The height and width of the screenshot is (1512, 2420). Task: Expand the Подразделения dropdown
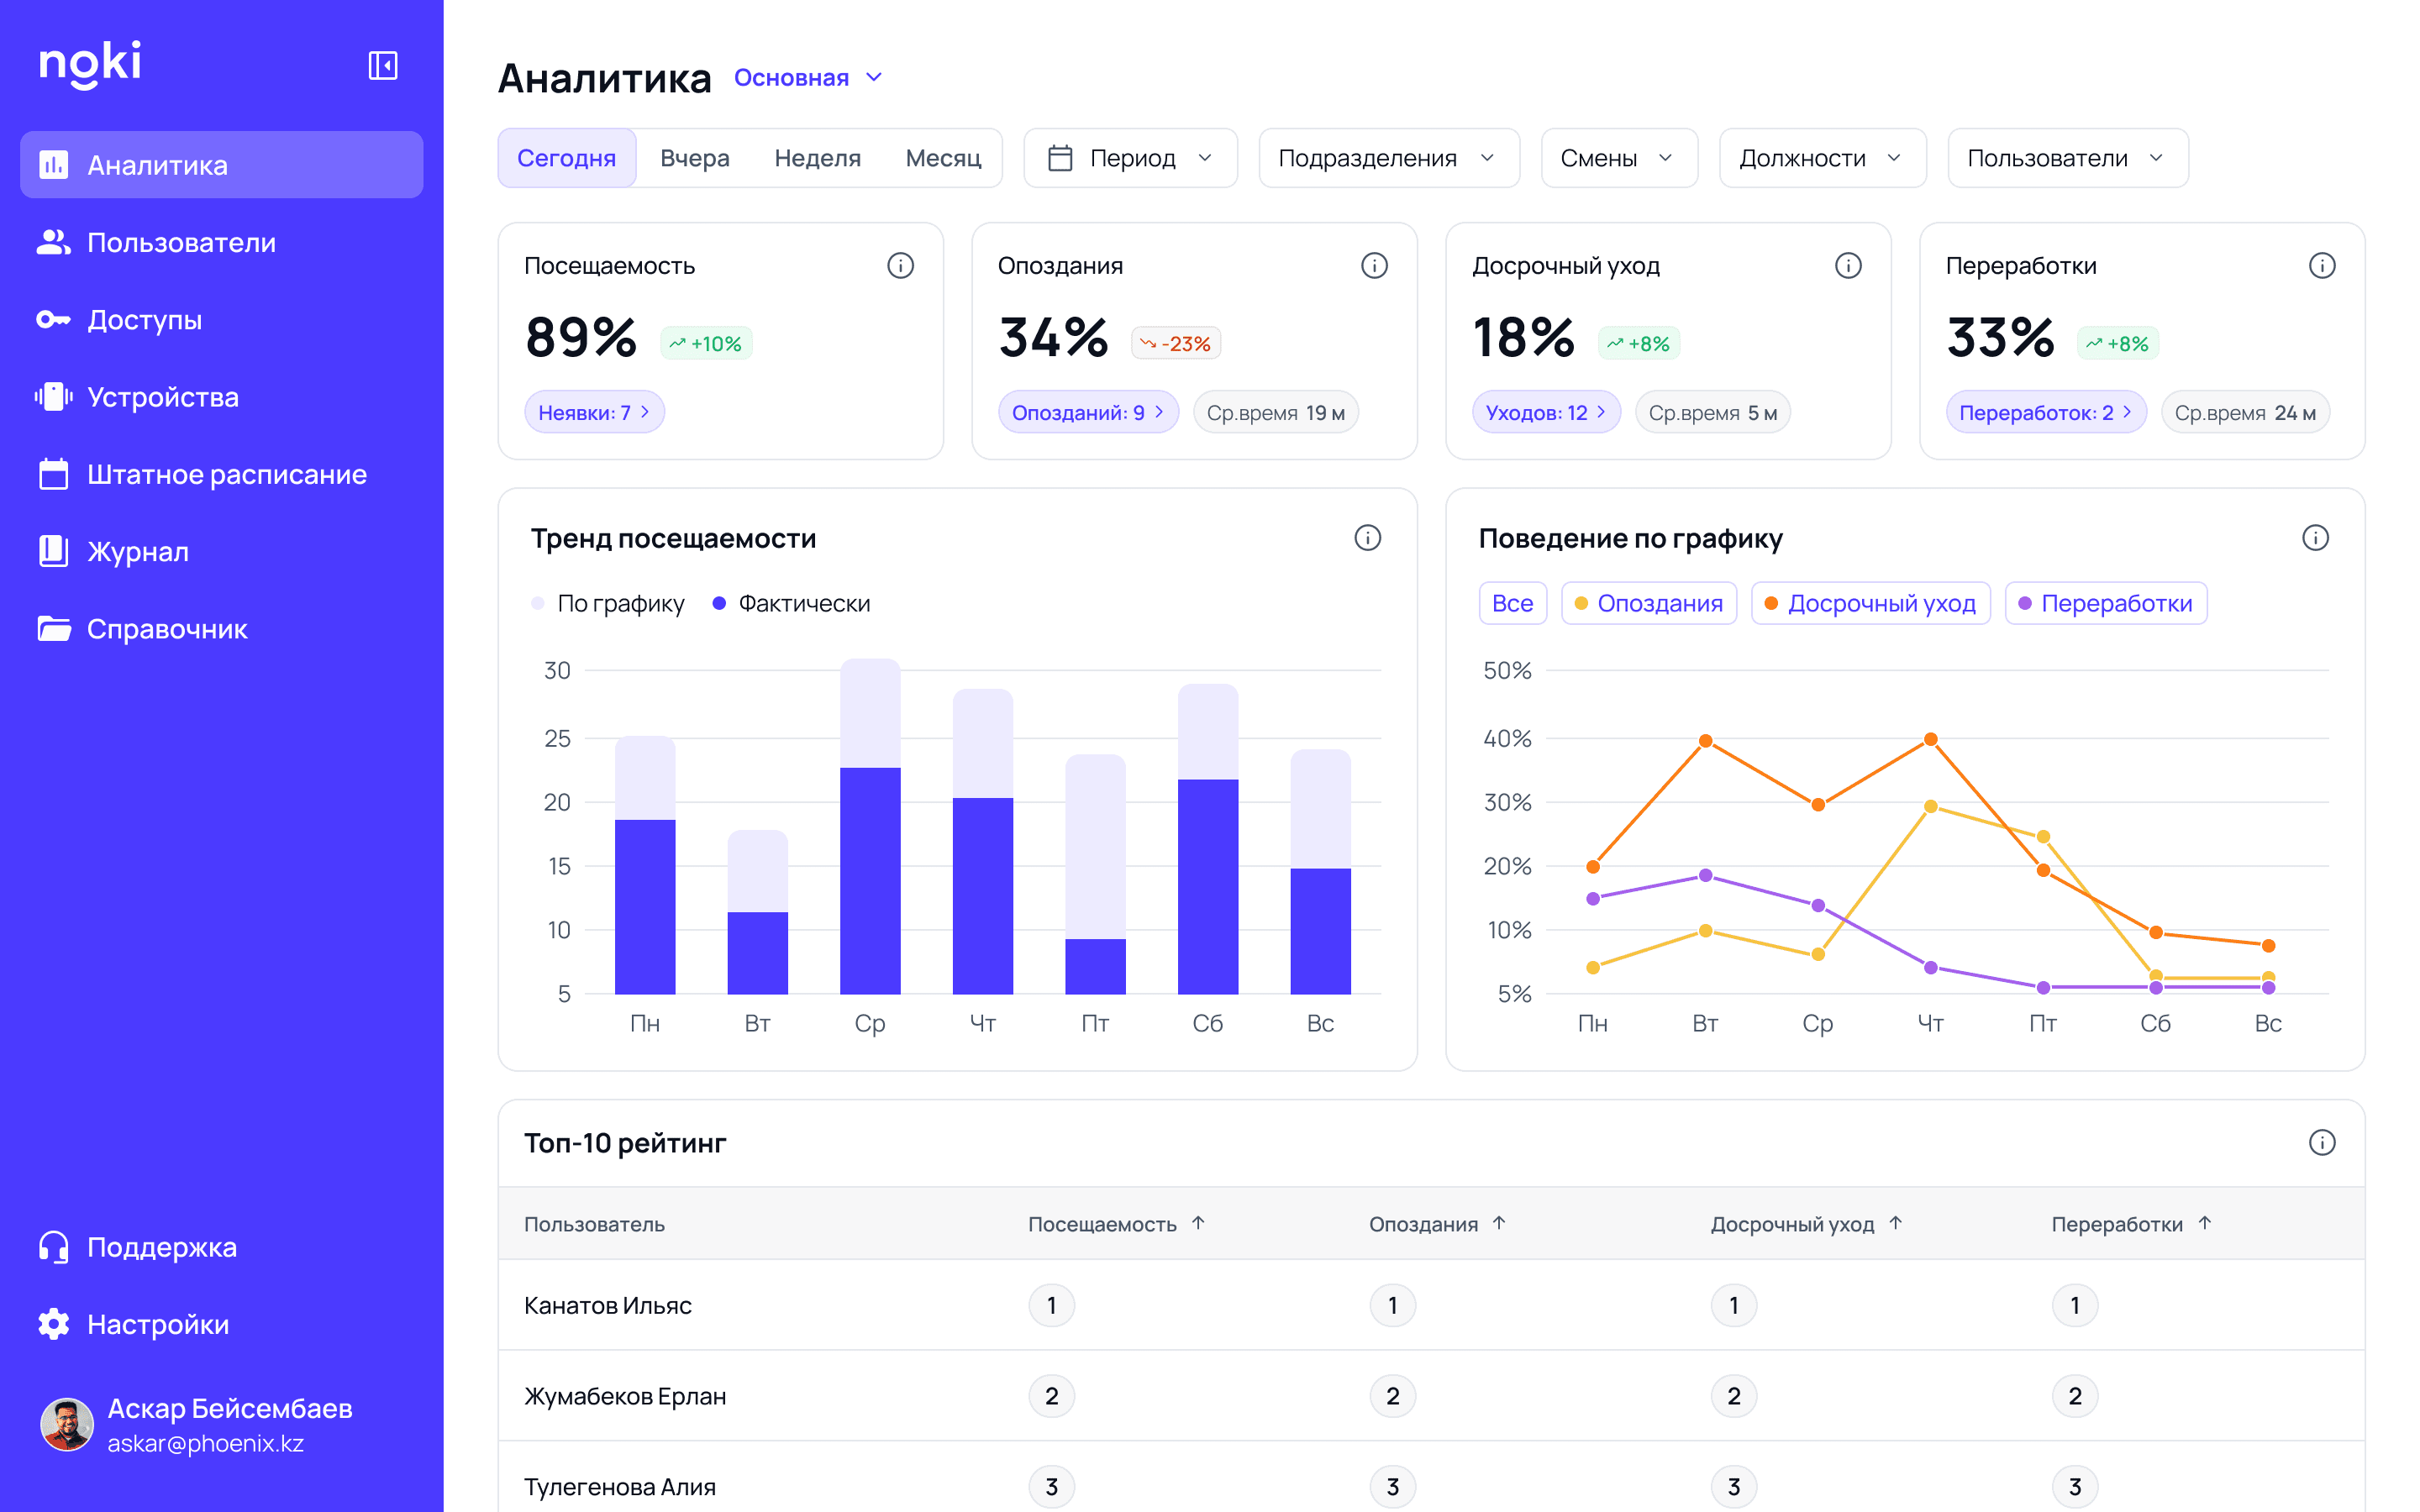pyautogui.click(x=1388, y=158)
